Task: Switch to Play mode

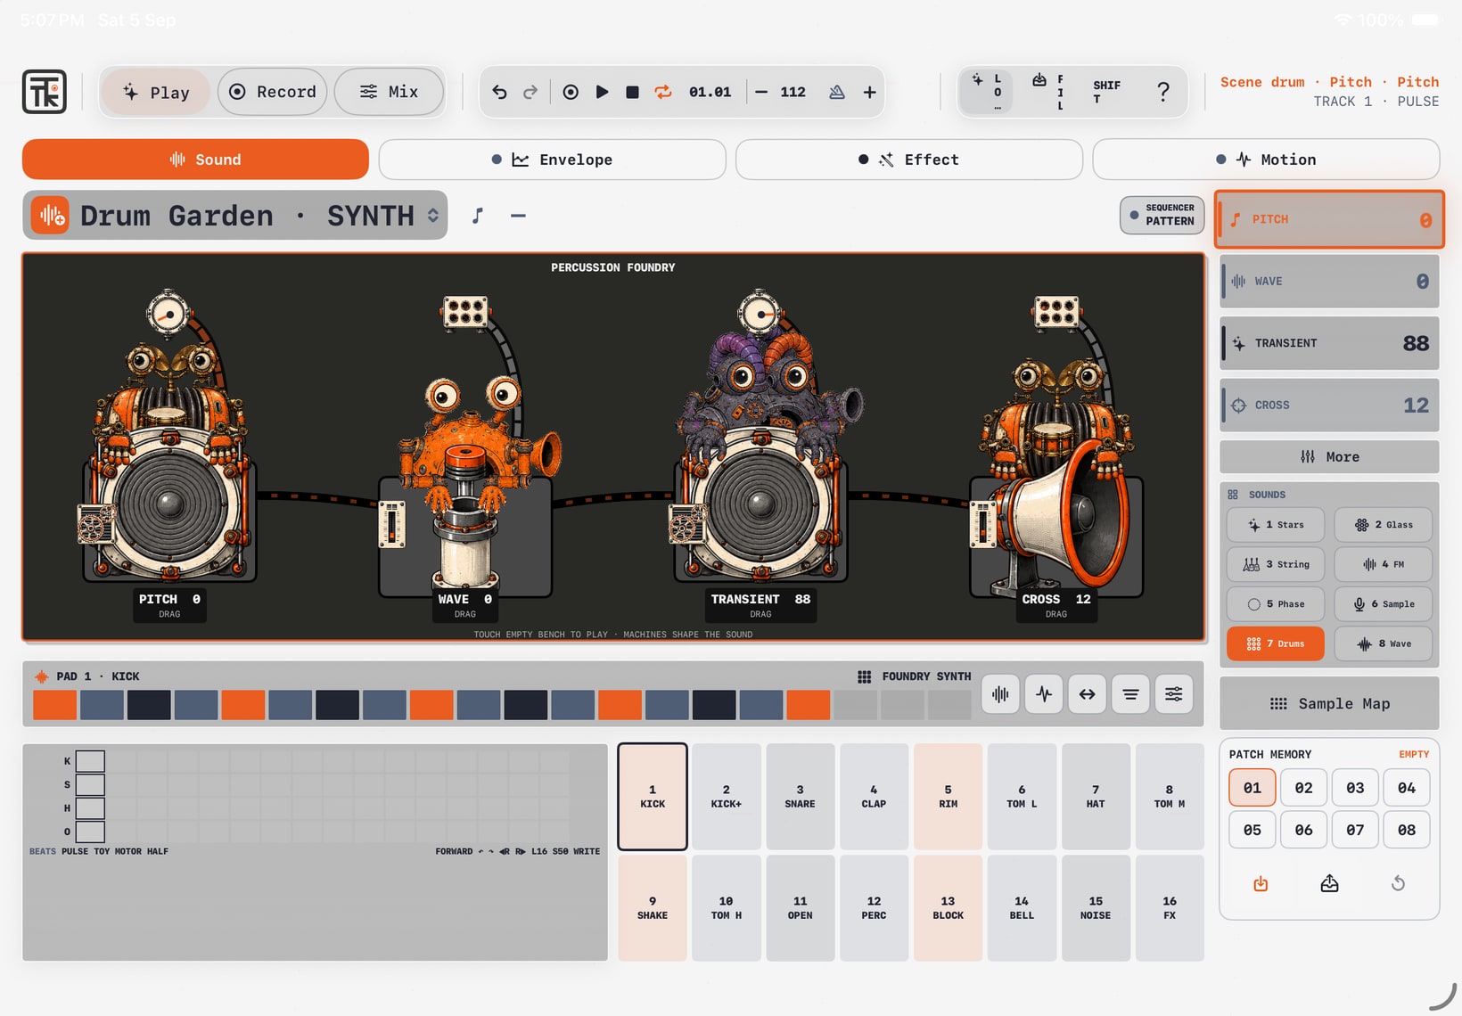Action: click(156, 92)
